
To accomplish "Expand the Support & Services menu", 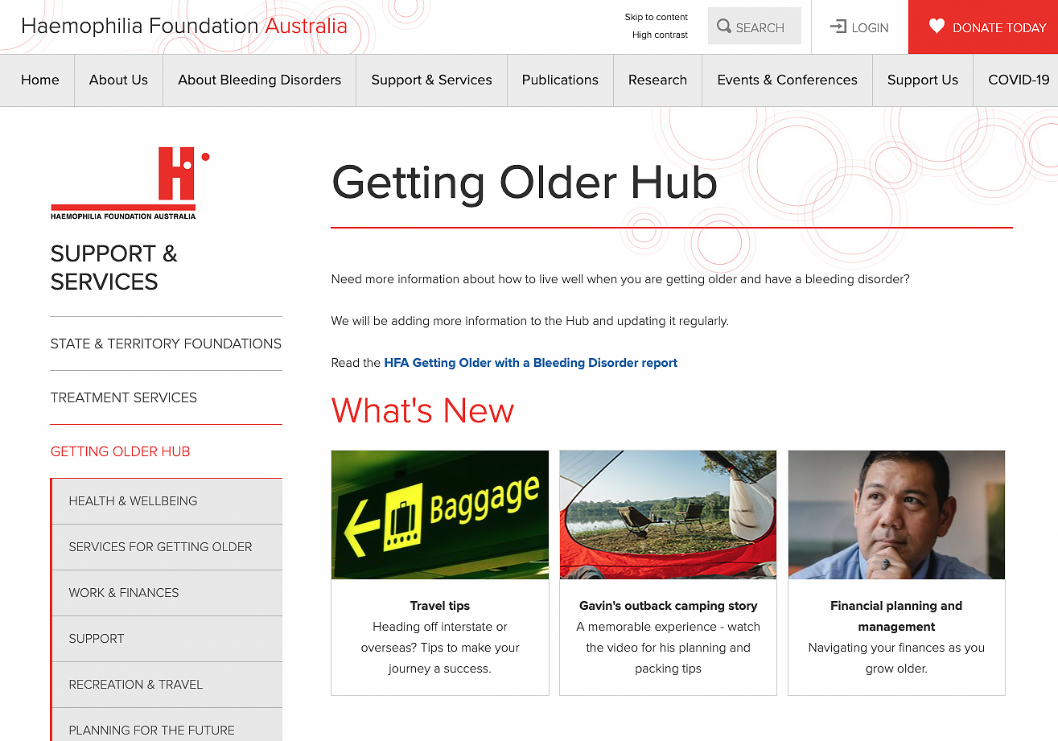I will [x=431, y=80].
